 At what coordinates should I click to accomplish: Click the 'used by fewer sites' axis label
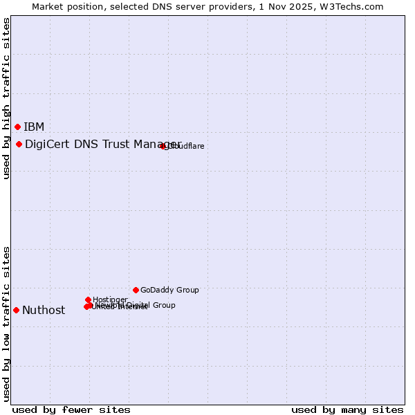click(71, 409)
